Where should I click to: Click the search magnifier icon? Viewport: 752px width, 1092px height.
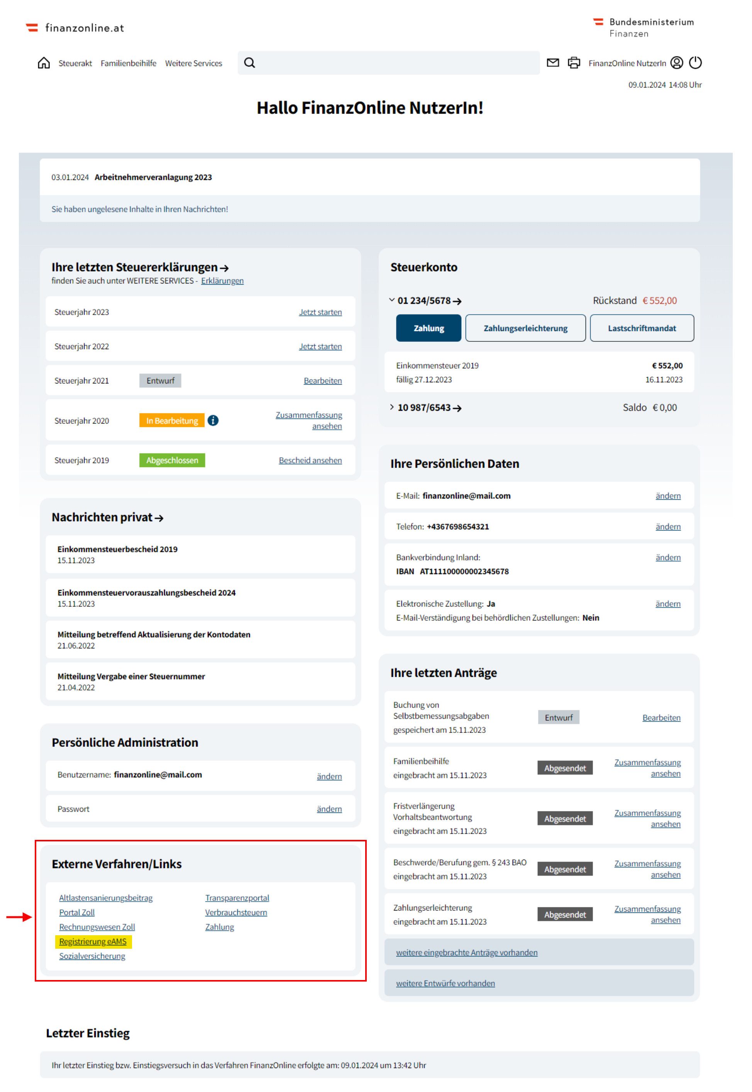[250, 63]
